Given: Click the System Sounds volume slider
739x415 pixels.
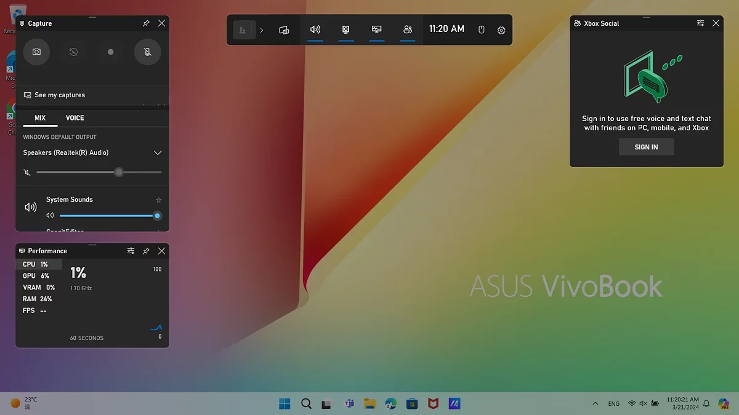Looking at the screenshot, I should (x=108, y=216).
